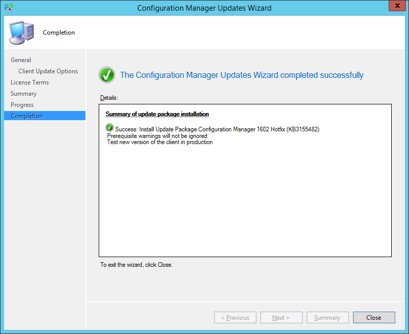The height and width of the screenshot is (334, 409).
Task: Click the 'Completion' header title
Action: click(59, 33)
